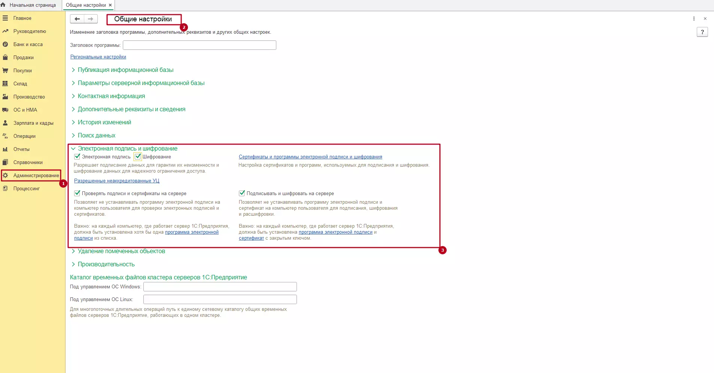
Task: Click the Администрирование gear icon
Action: (x=5, y=175)
